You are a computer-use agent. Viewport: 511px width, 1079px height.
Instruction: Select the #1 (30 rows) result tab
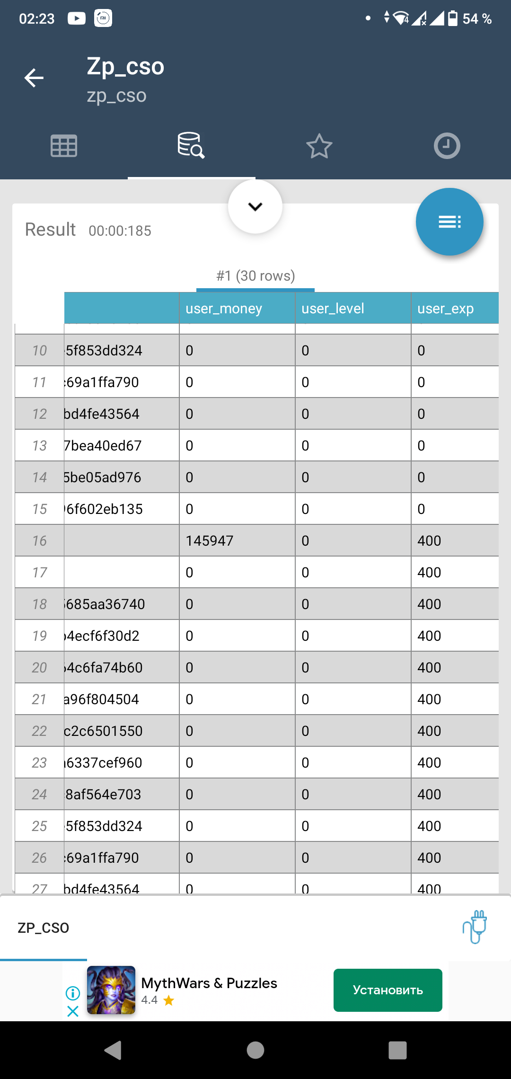(x=255, y=276)
